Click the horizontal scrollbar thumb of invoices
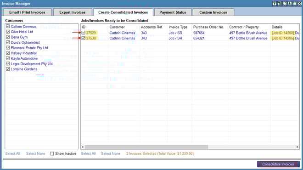Viewport: 303px width, 170px height. point(146,147)
